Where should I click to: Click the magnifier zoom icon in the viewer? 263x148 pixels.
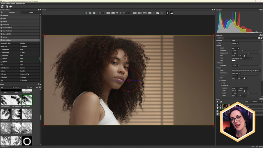pyautogui.click(x=117, y=13)
